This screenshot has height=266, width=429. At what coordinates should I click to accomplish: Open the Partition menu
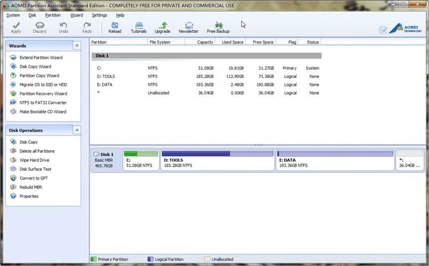pyautogui.click(x=53, y=15)
